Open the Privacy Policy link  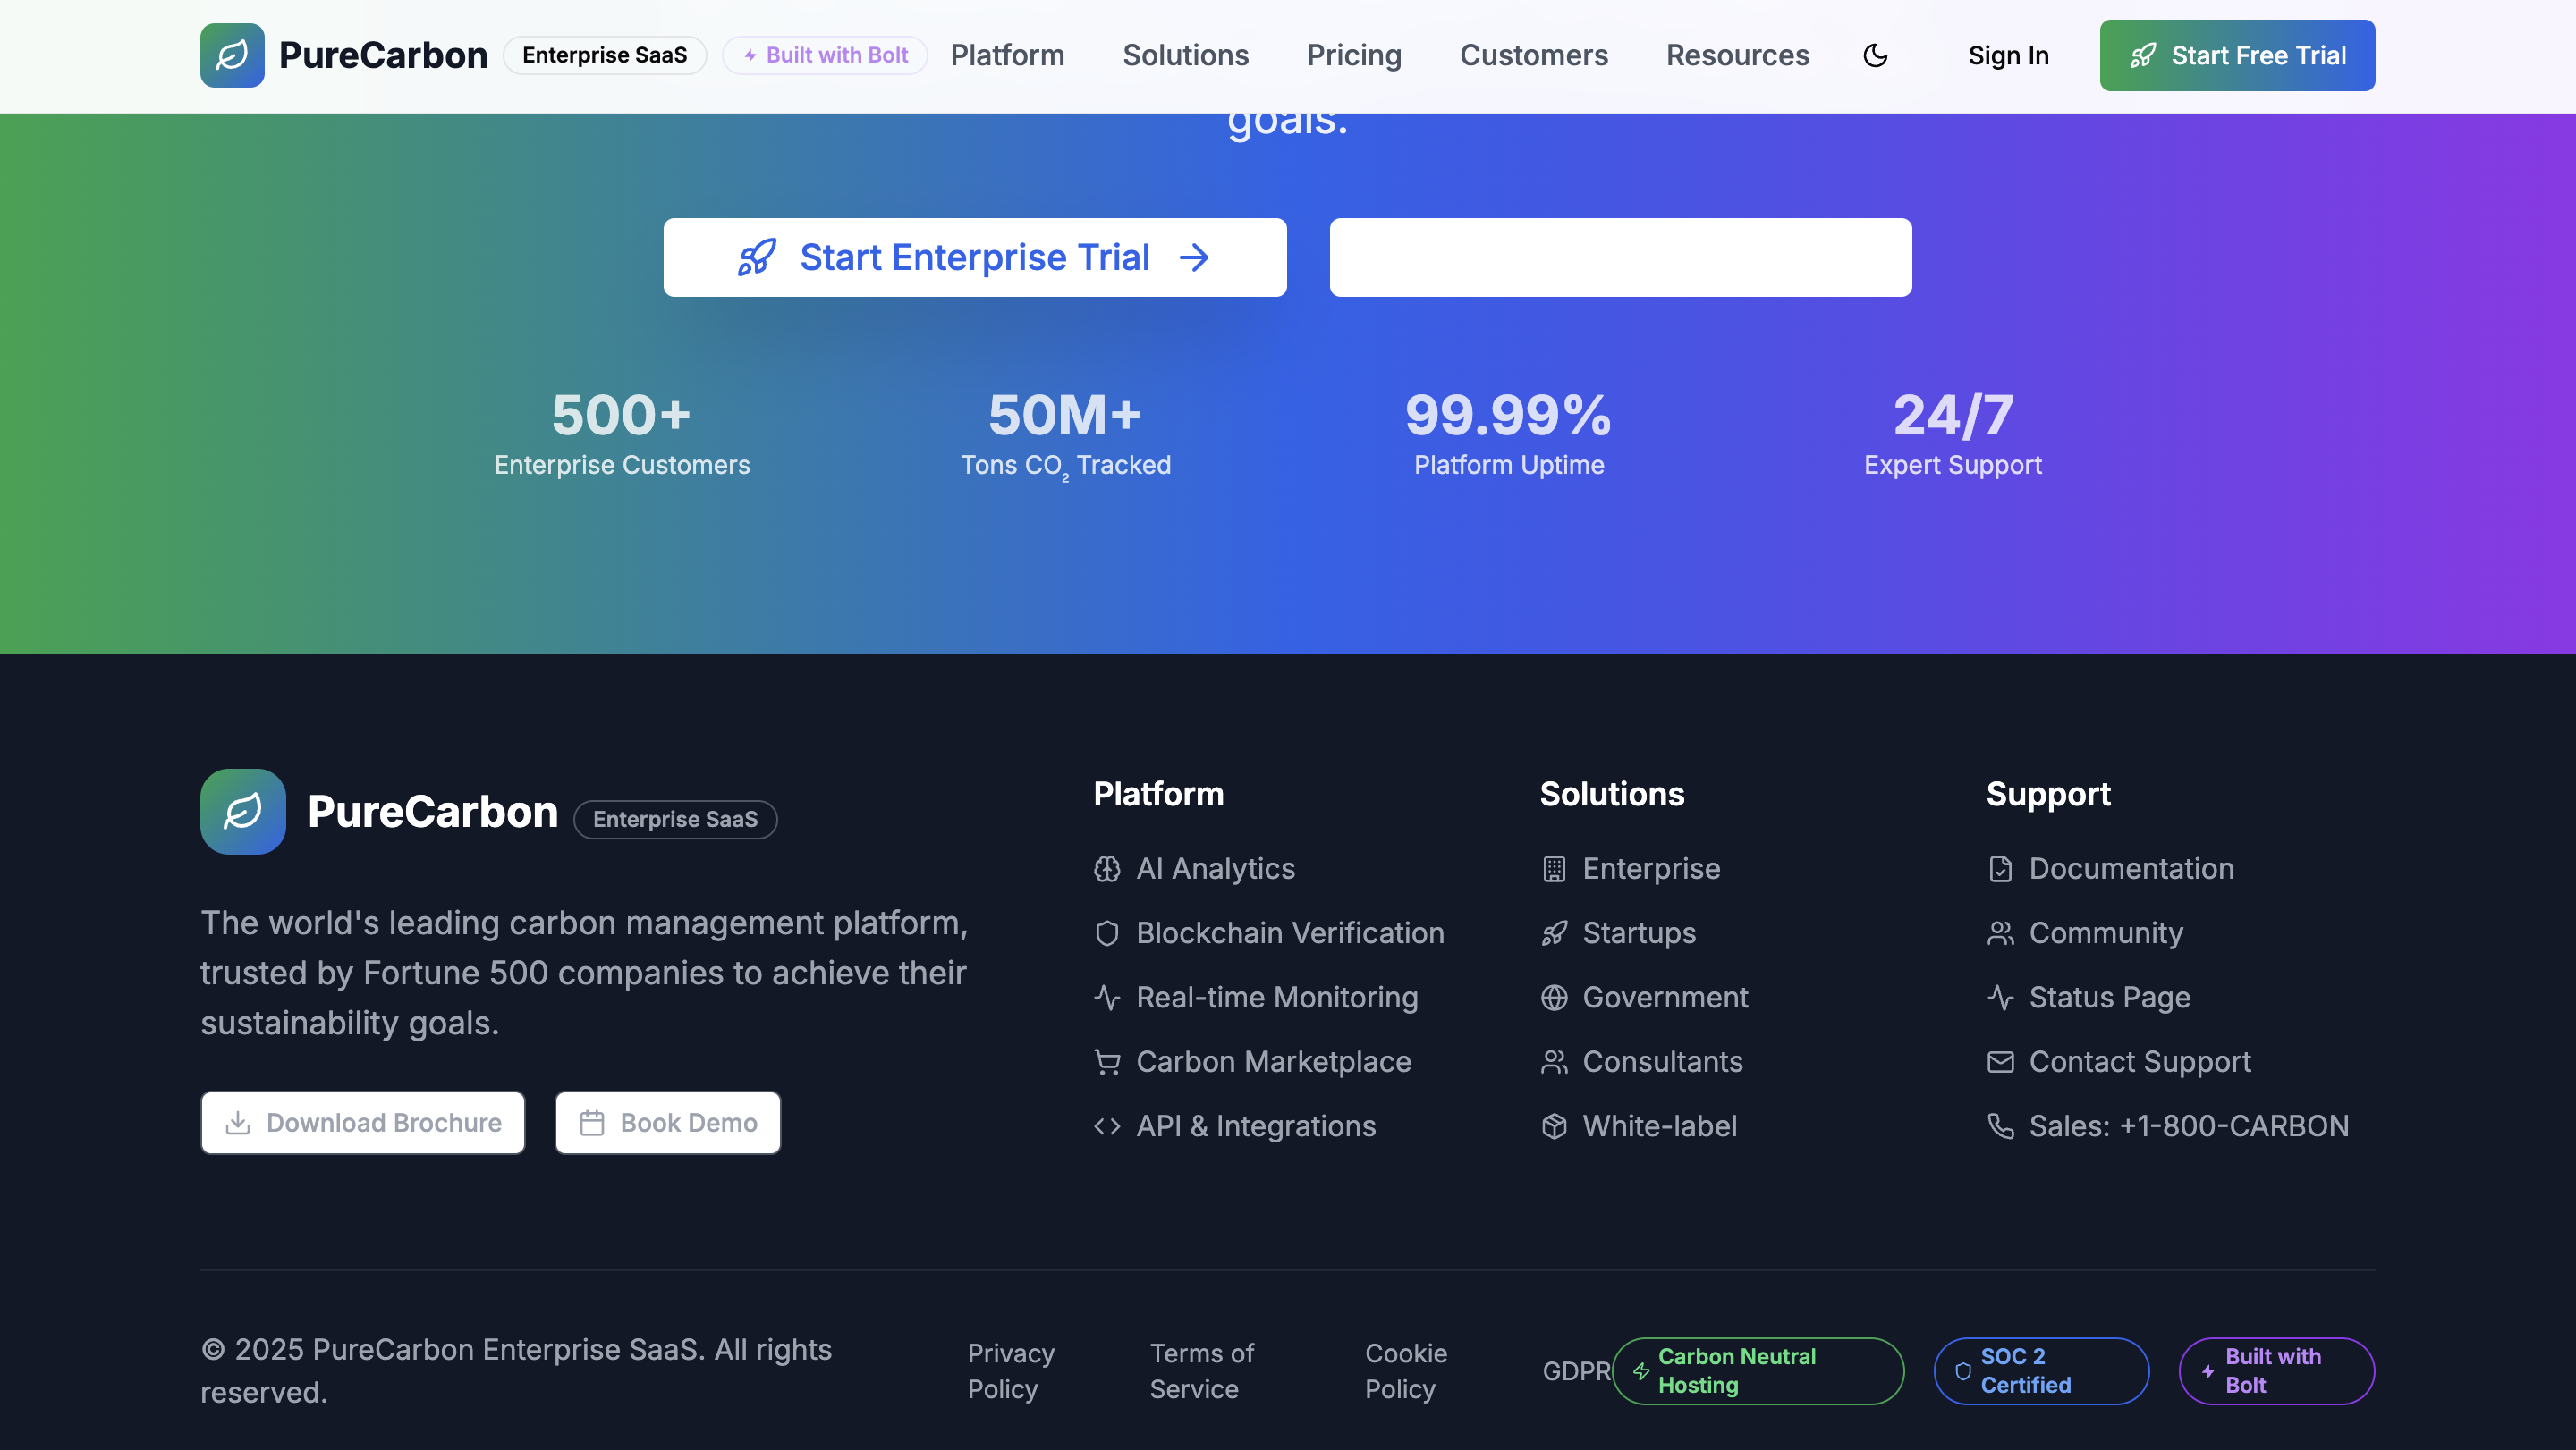(x=1010, y=1370)
